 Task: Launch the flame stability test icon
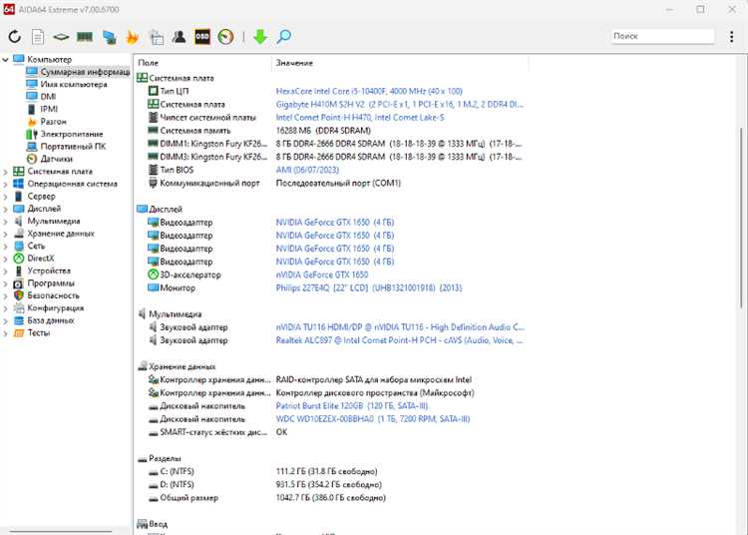click(133, 37)
